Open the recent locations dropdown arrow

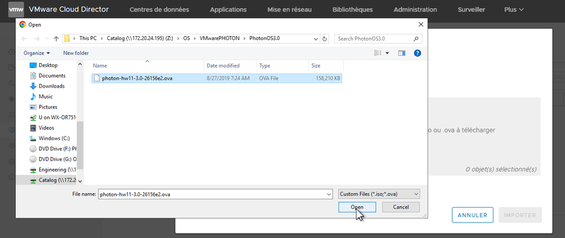coord(47,39)
